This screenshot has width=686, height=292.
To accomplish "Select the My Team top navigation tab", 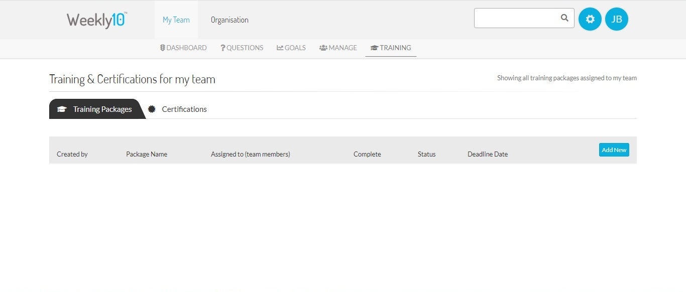I will 176,20.
